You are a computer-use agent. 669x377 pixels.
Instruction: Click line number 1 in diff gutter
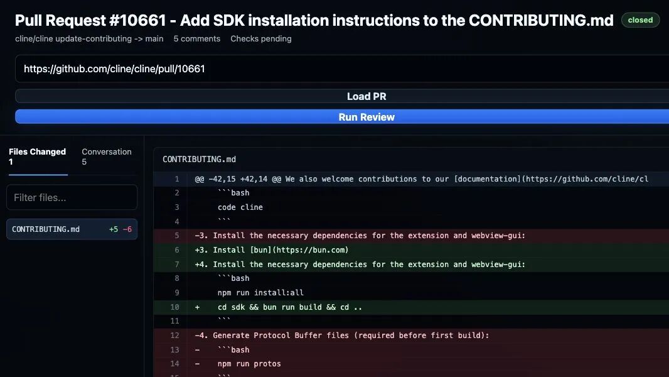[x=176, y=179]
